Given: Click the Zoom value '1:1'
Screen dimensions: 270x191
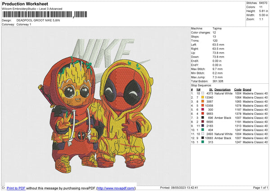Looking at the screenshot, I should [261, 19].
